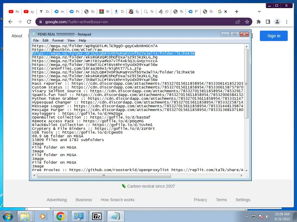Open the Terms footer link
This screenshot has height=222, width=297.
(221, 200)
